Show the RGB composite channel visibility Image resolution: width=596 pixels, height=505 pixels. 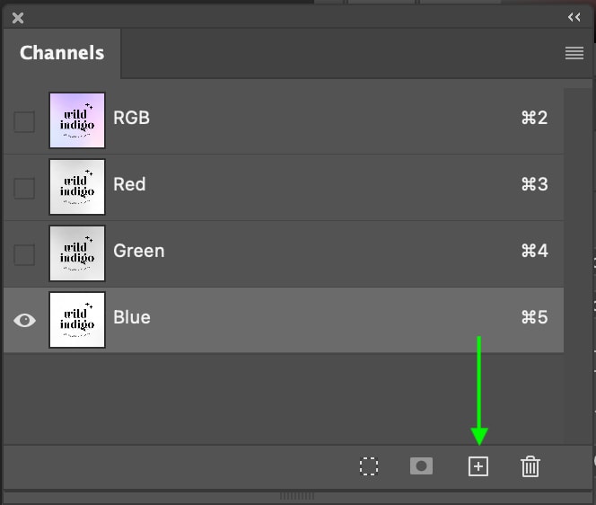pos(24,122)
